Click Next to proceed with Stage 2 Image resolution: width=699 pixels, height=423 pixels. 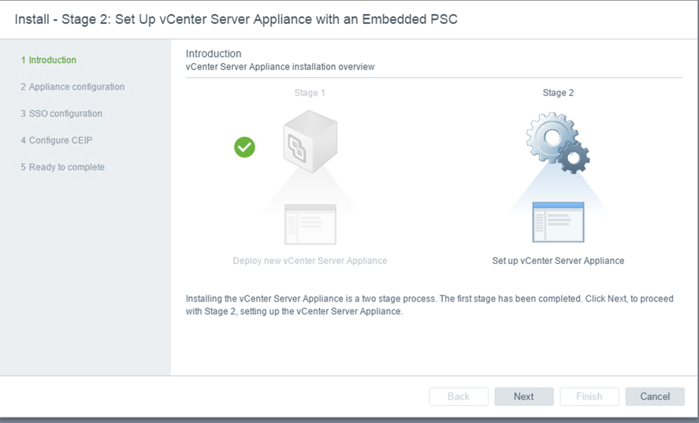(x=523, y=396)
